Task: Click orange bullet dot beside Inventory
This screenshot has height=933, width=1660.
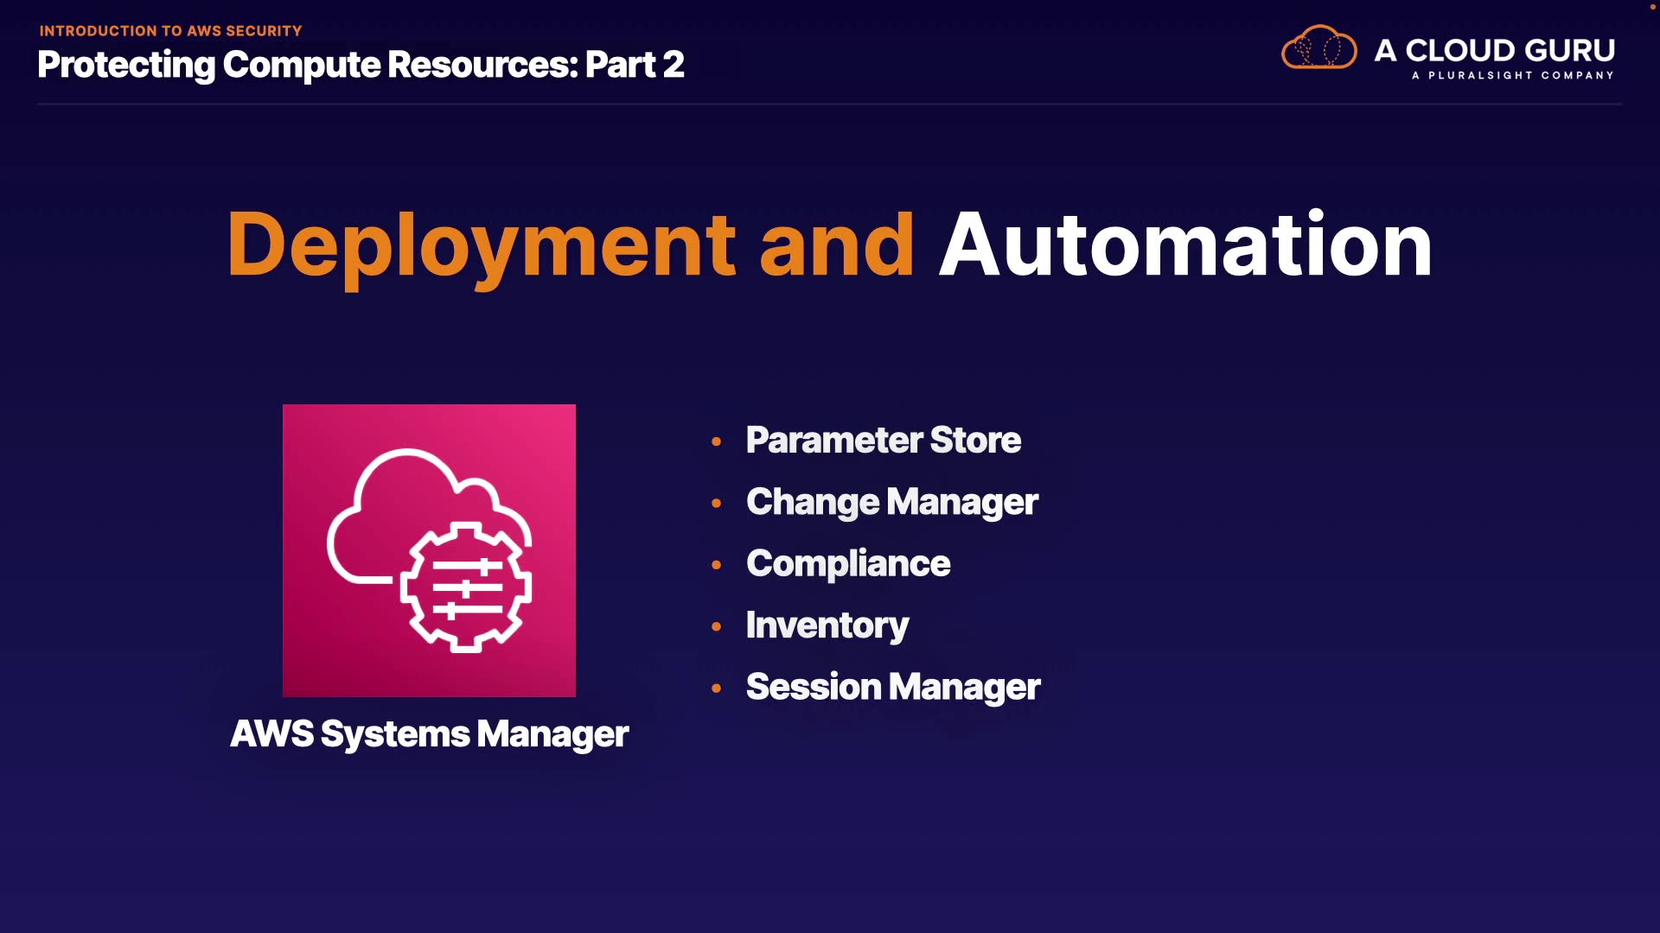Action: click(716, 626)
